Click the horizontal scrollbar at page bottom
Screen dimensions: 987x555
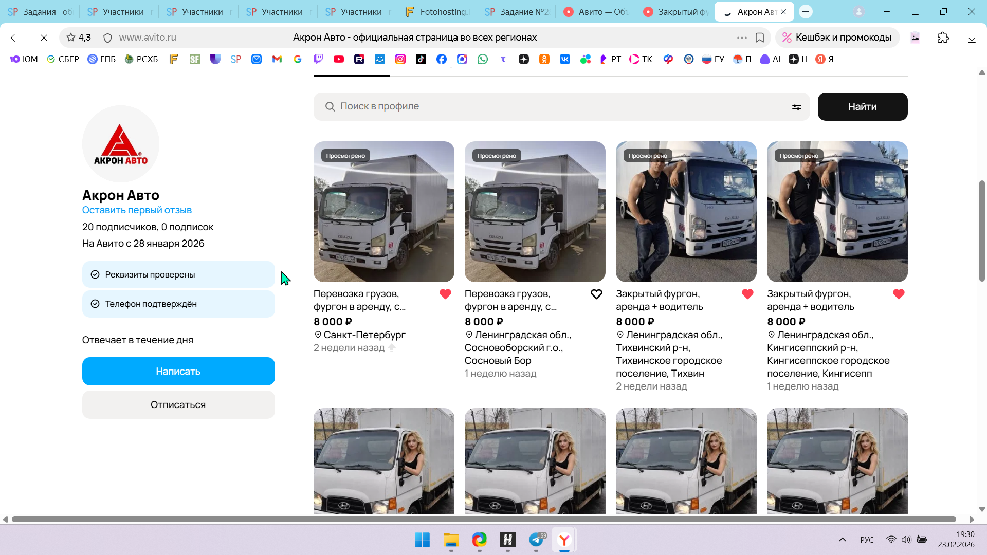pos(483,520)
